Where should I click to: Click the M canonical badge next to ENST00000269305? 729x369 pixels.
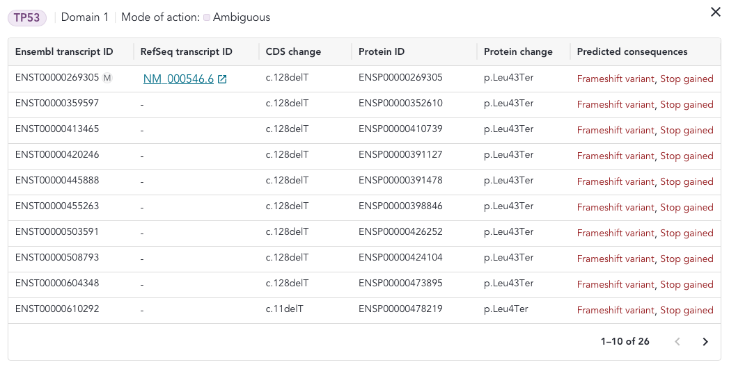tap(107, 78)
